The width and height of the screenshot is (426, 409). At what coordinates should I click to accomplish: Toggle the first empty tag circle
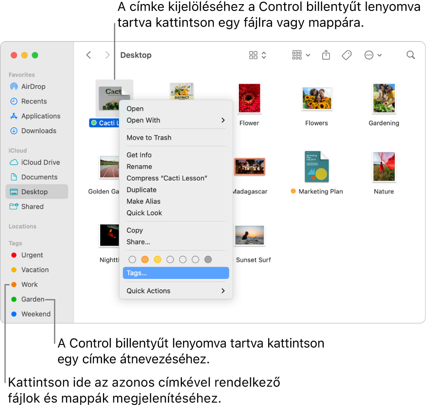(x=132, y=260)
